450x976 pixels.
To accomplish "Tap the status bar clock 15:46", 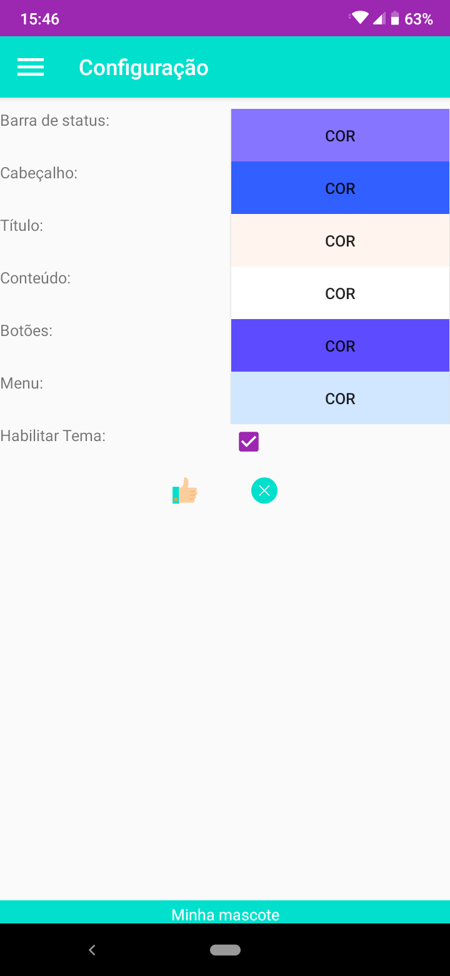I will pos(40,19).
